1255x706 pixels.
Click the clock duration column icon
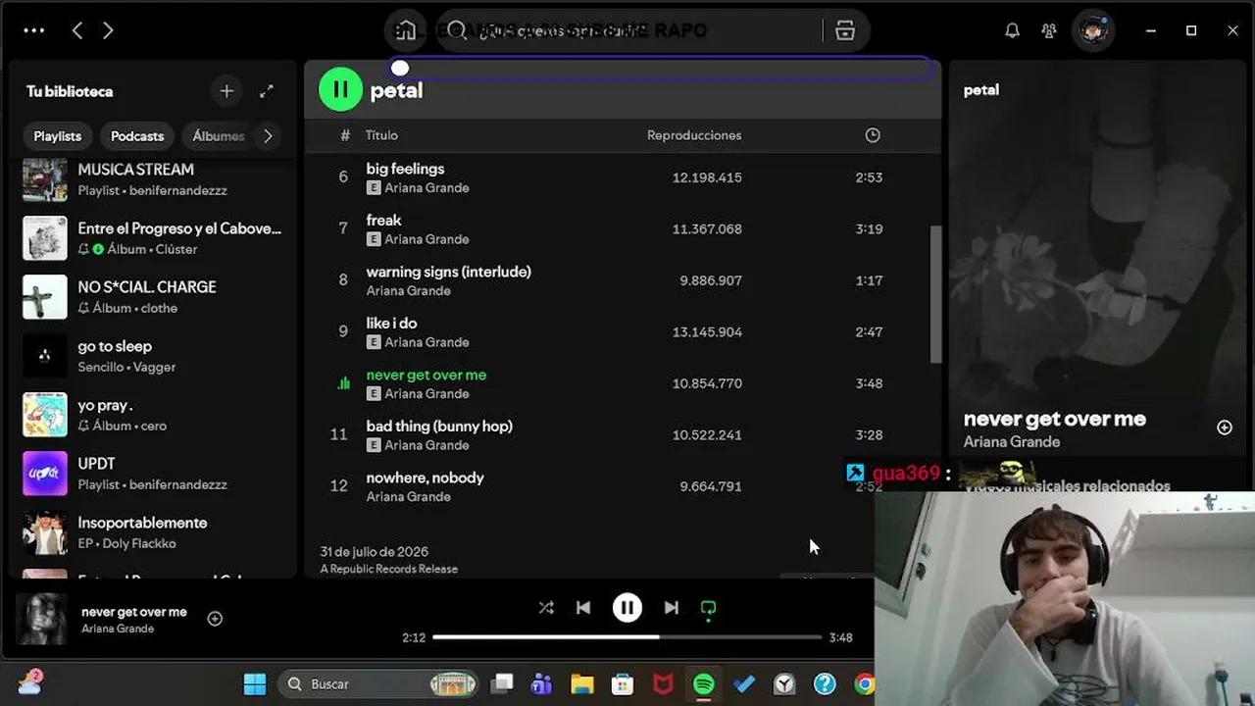(873, 135)
